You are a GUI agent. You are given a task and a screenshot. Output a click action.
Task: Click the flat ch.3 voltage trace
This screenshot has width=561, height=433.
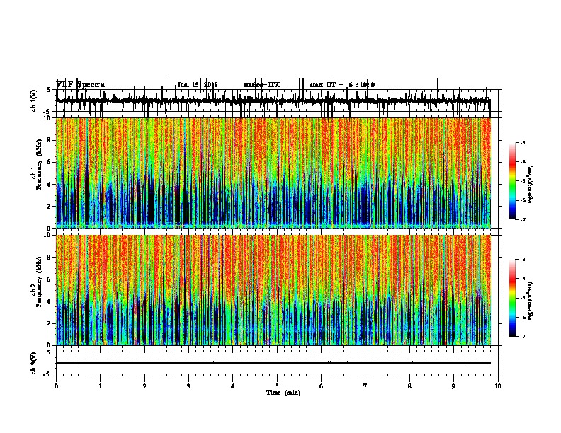[273, 363]
